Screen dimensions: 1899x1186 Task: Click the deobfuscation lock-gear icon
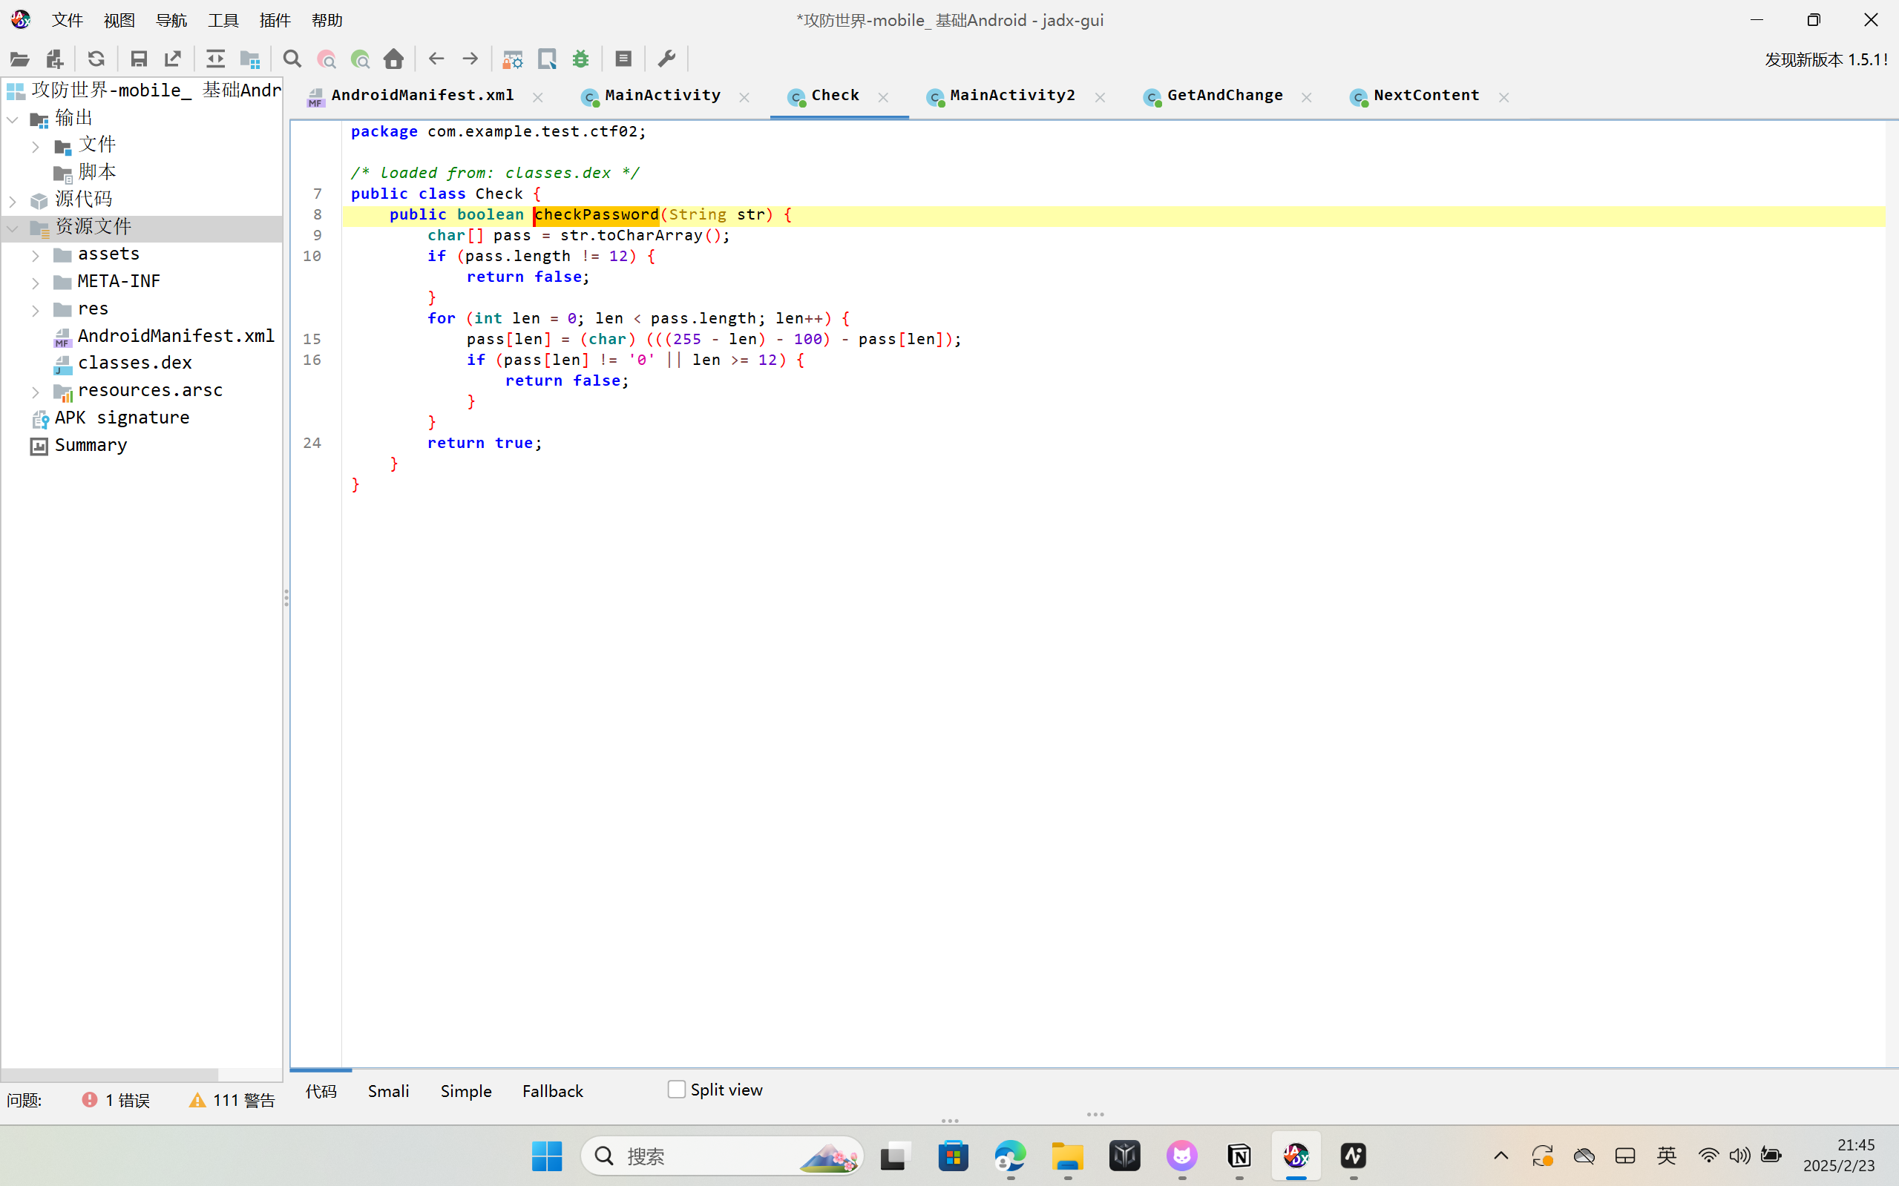point(513,59)
